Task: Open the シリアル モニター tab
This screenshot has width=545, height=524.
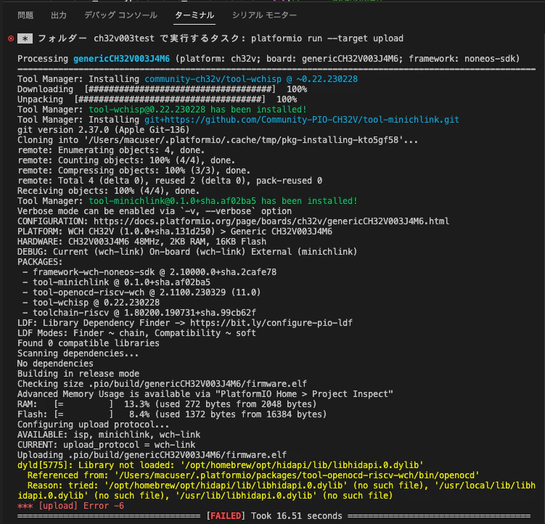Action: coord(264,15)
